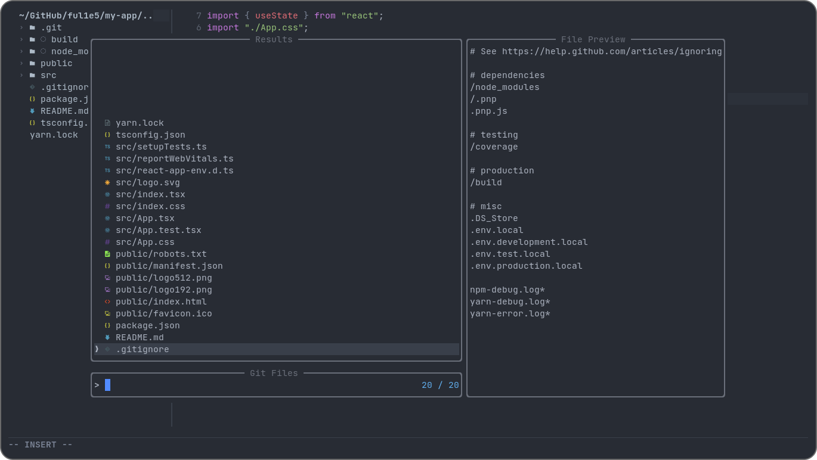Click the favicon icon beside public/favicon.ico
Image resolution: width=817 pixels, height=460 pixels.
[x=107, y=313]
